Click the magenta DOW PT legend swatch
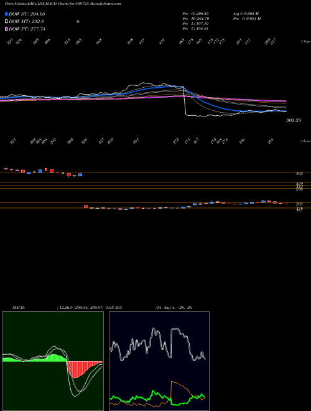 tap(6, 29)
